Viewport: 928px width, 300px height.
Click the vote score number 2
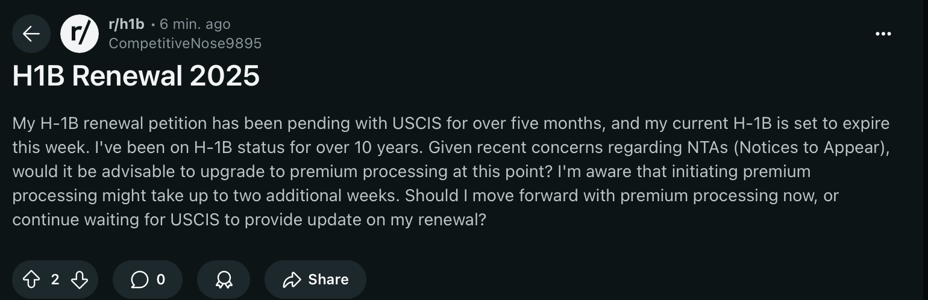pos(55,280)
